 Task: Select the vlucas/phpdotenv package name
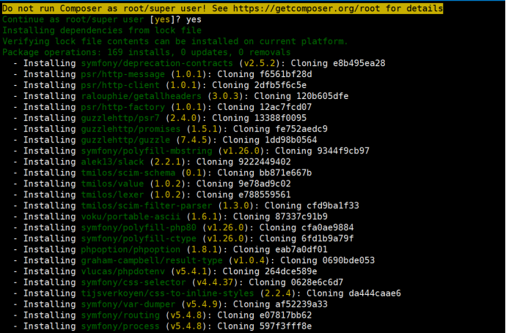[x=123, y=271]
